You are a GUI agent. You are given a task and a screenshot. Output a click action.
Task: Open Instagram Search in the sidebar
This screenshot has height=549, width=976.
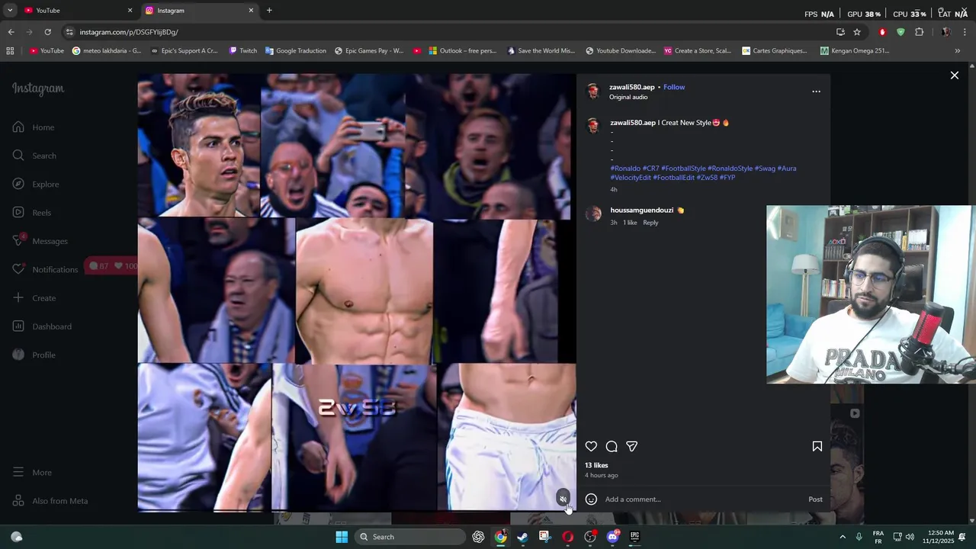pyautogui.click(x=34, y=156)
